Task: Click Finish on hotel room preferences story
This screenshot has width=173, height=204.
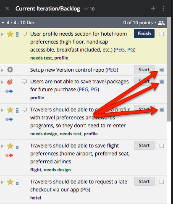Action: [x=144, y=34]
